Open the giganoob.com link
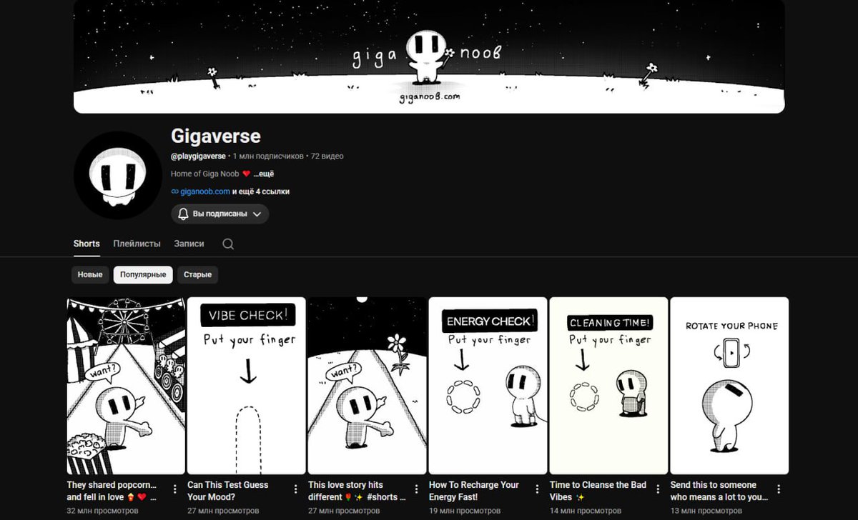 205,191
